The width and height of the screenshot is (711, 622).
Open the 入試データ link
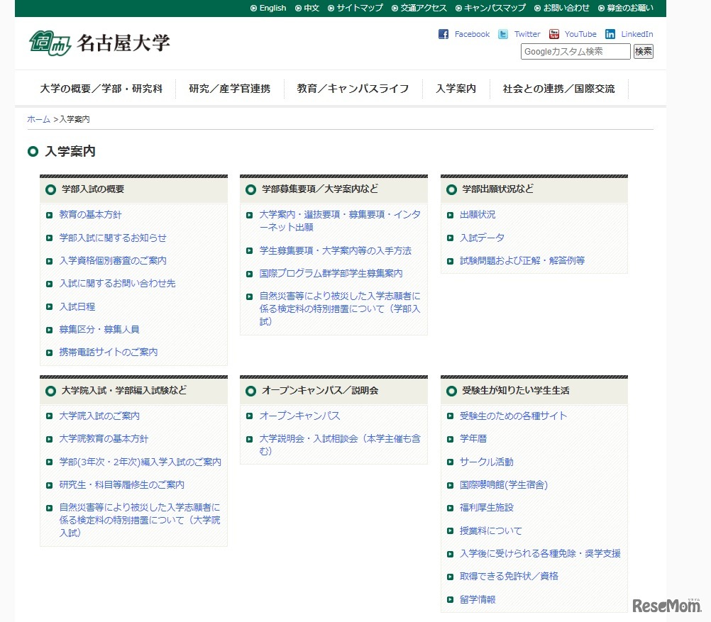click(x=483, y=238)
